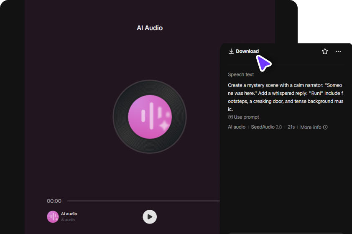The image size is (352, 234).
Task: Click the info circle icon beside More info
Action: (325, 127)
